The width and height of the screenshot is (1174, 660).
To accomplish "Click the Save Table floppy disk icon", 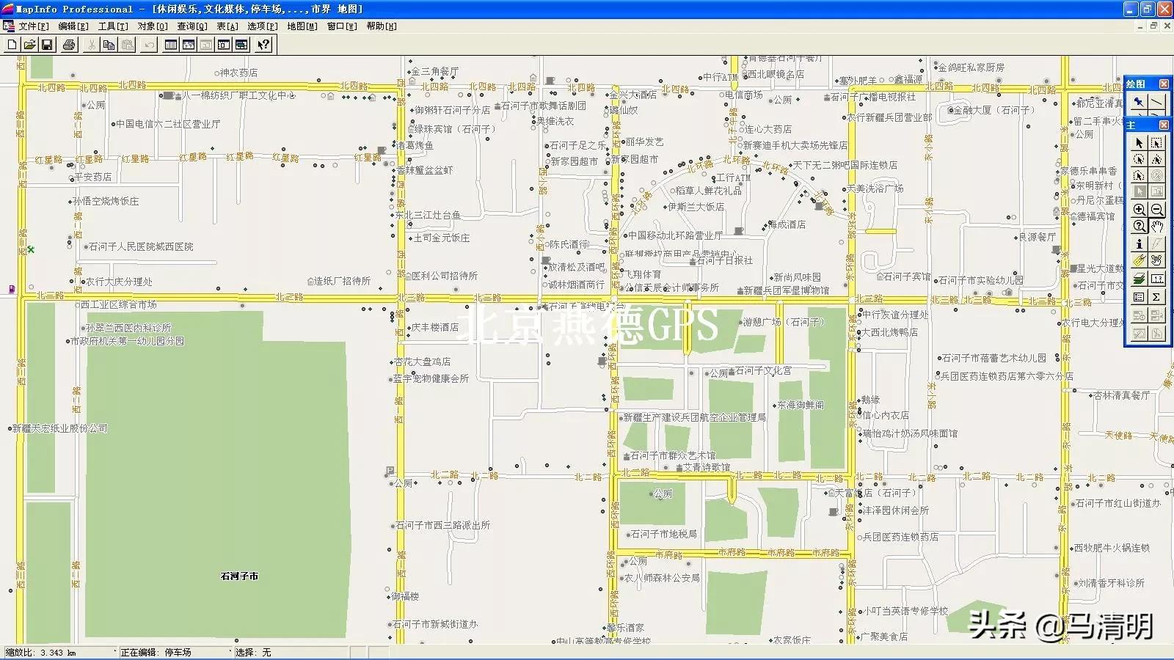I will coord(47,45).
